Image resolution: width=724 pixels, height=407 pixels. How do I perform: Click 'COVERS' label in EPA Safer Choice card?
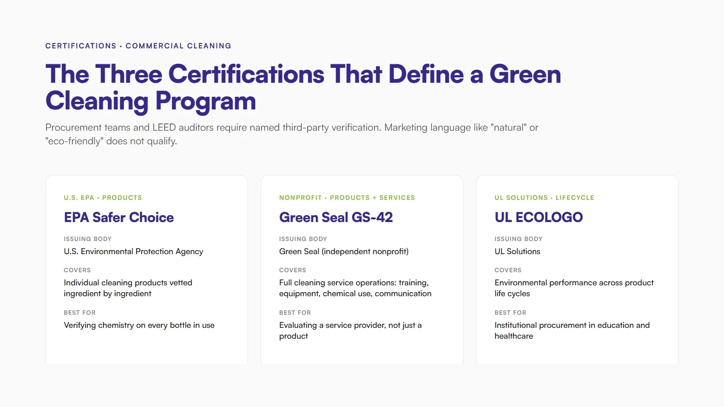[x=77, y=270]
